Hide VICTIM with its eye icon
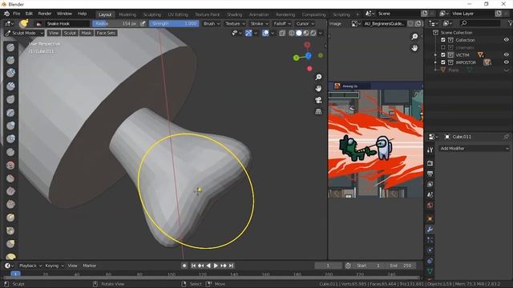 click(x=506, y=54)
